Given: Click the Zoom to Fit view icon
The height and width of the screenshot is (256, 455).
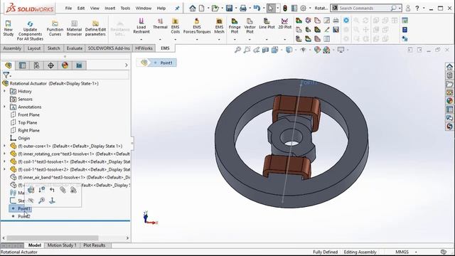Looking at the screenshot, I should [x=237, y=50].
